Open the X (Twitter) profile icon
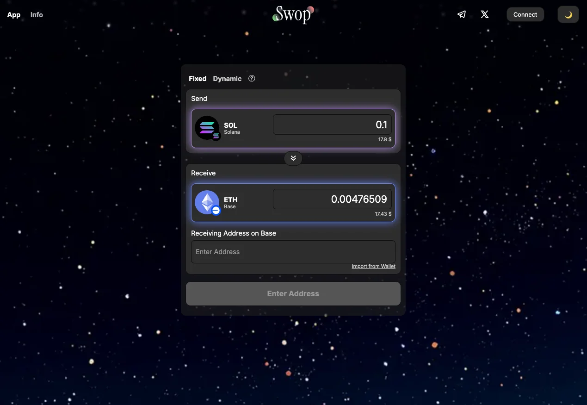This screenshot has height=405, width=587. point(485,14)
